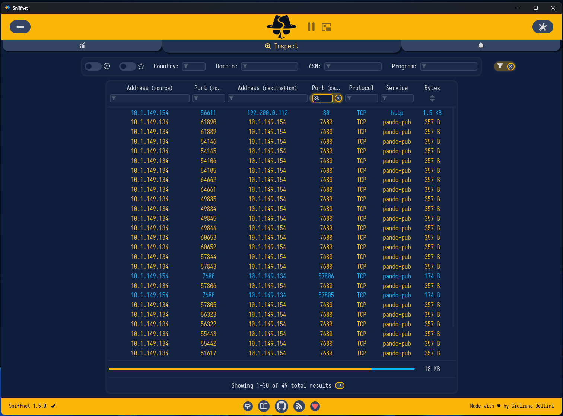563x416 pixels.
Task: Click the vertical scrollbar of the connections list
Action: click(453, 218)
